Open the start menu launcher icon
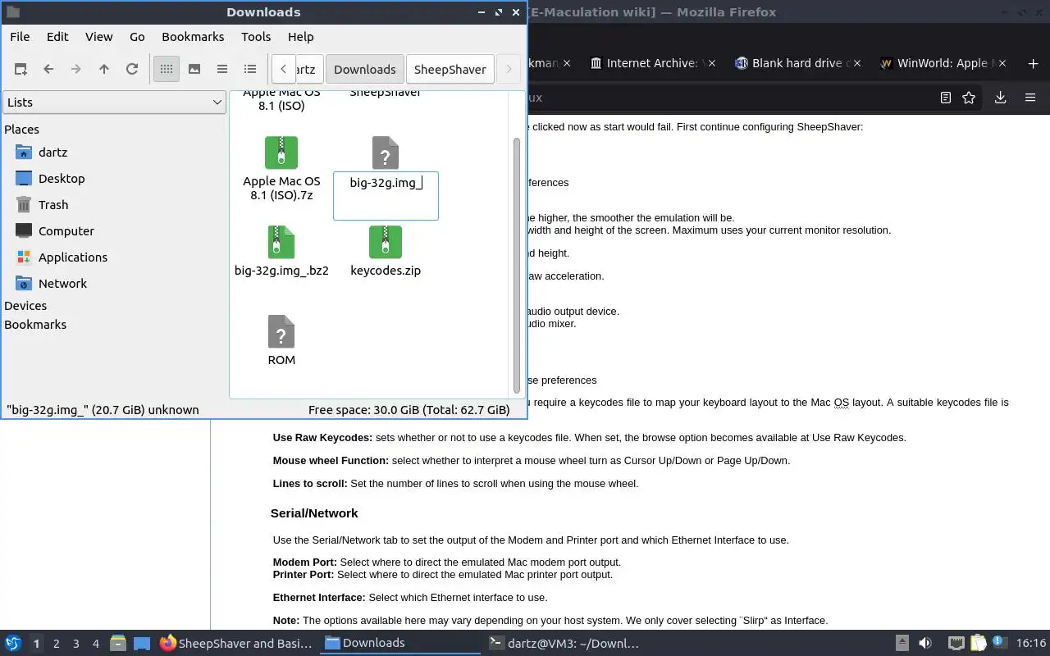Image resolution: width=1050 pixels, height=656 pixels. point(13,643)
